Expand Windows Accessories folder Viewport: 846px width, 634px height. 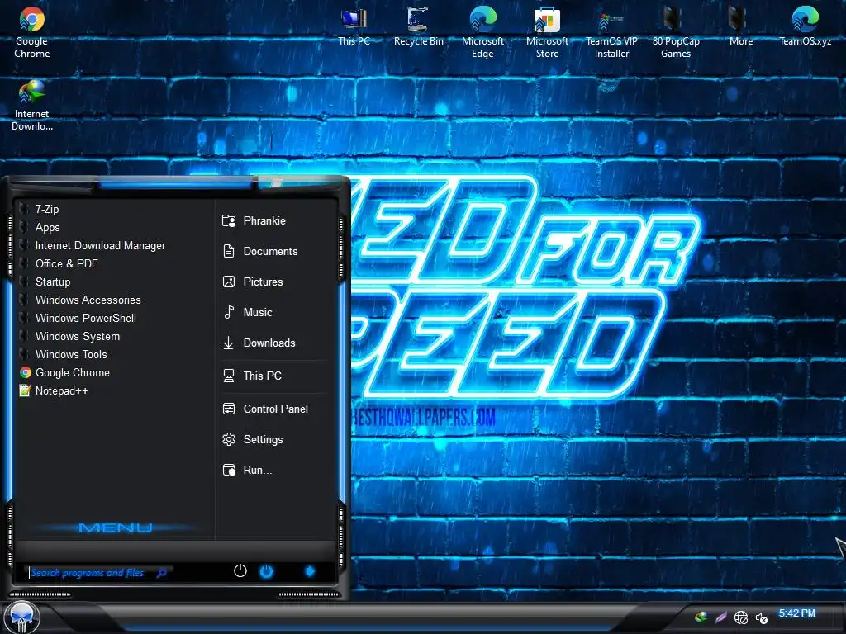pyautogui.click(x=114, y=300)
